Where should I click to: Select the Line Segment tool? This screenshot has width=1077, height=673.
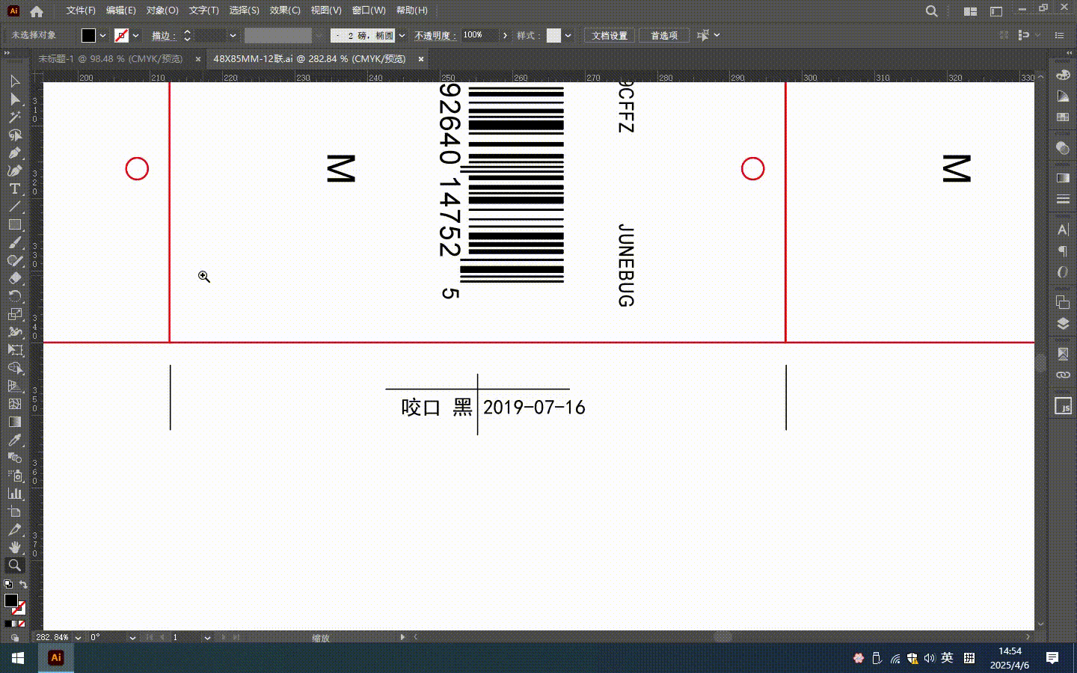pos(14,206)
